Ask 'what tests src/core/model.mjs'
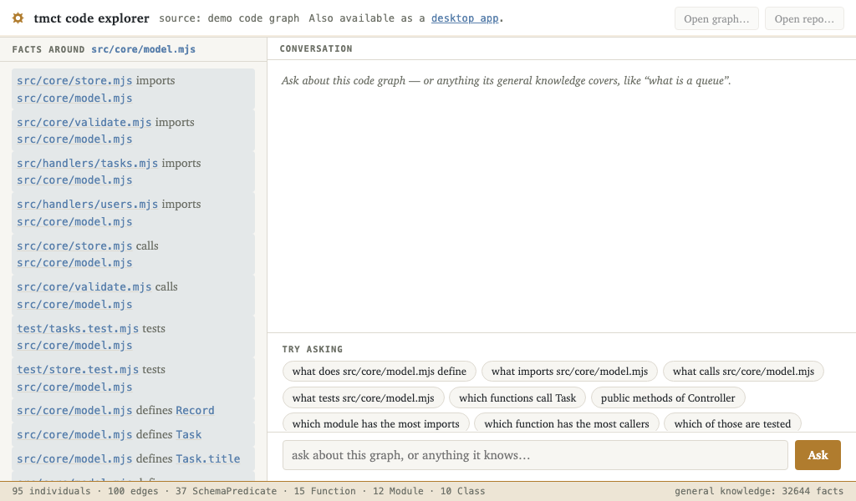This screenshot has height=501, width=856. 363,398
